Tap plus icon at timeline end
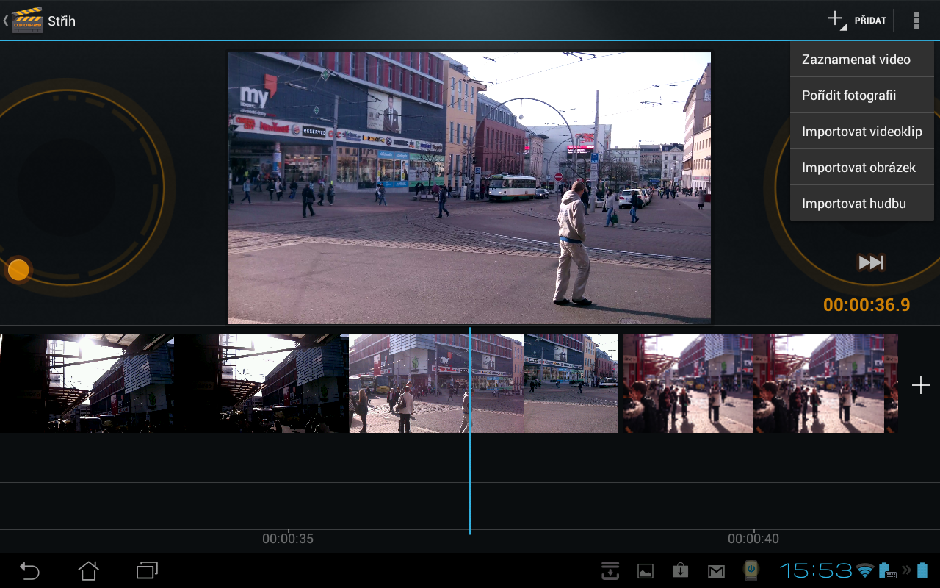The width and height of the screenshot is (940, 588). (x=920, y=385)
